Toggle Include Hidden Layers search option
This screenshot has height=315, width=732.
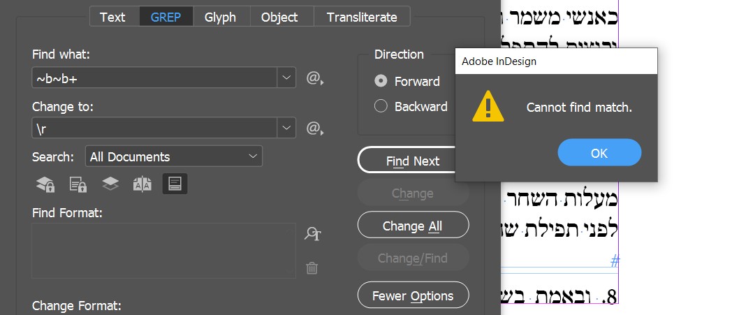pyautogui.click(x=110, y=184)
